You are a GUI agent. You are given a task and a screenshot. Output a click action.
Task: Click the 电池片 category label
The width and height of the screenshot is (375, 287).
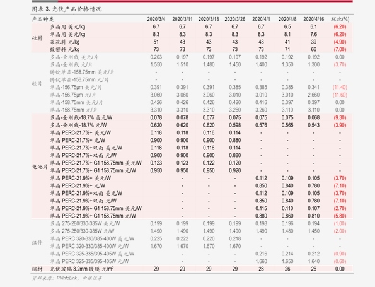pyautogui.click(x=40, y=167)
